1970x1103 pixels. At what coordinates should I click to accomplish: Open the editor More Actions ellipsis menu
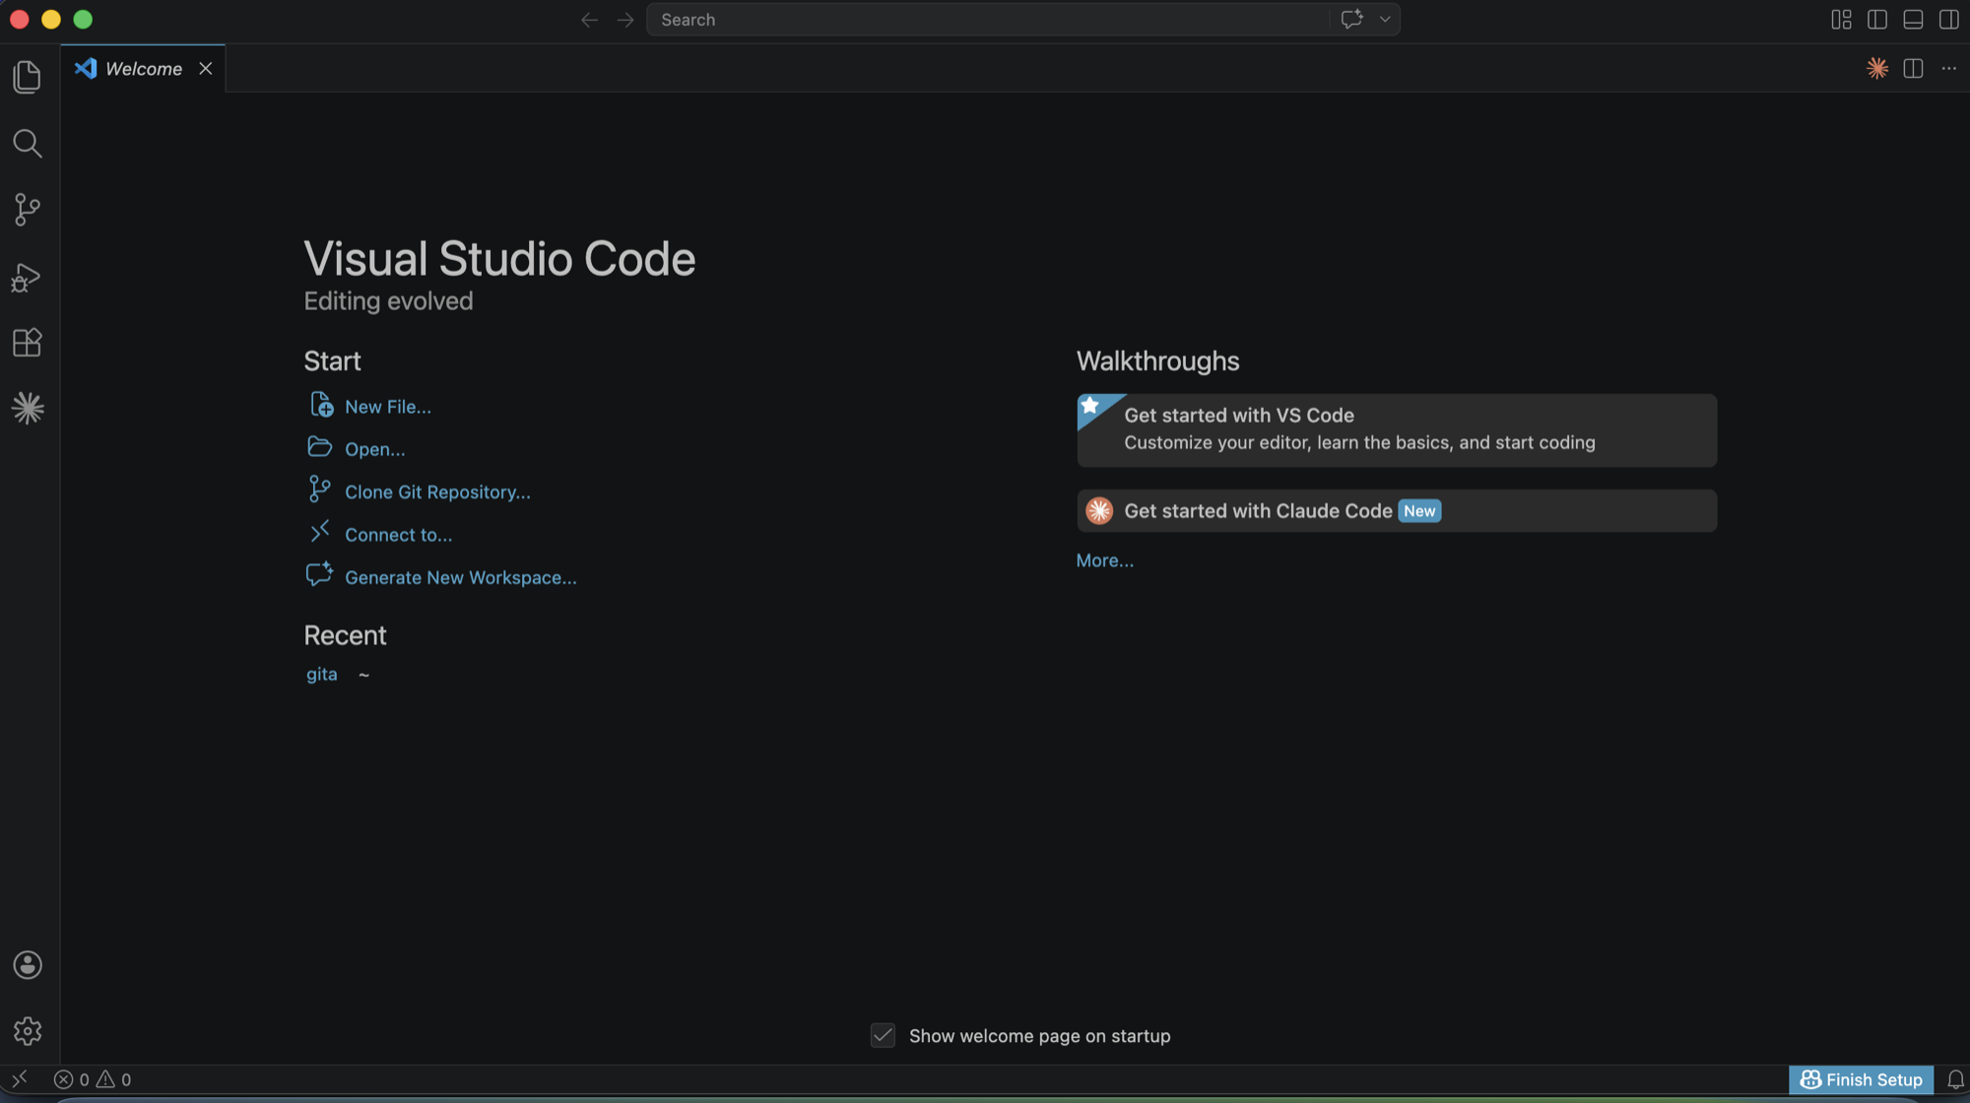point(1948,69)
